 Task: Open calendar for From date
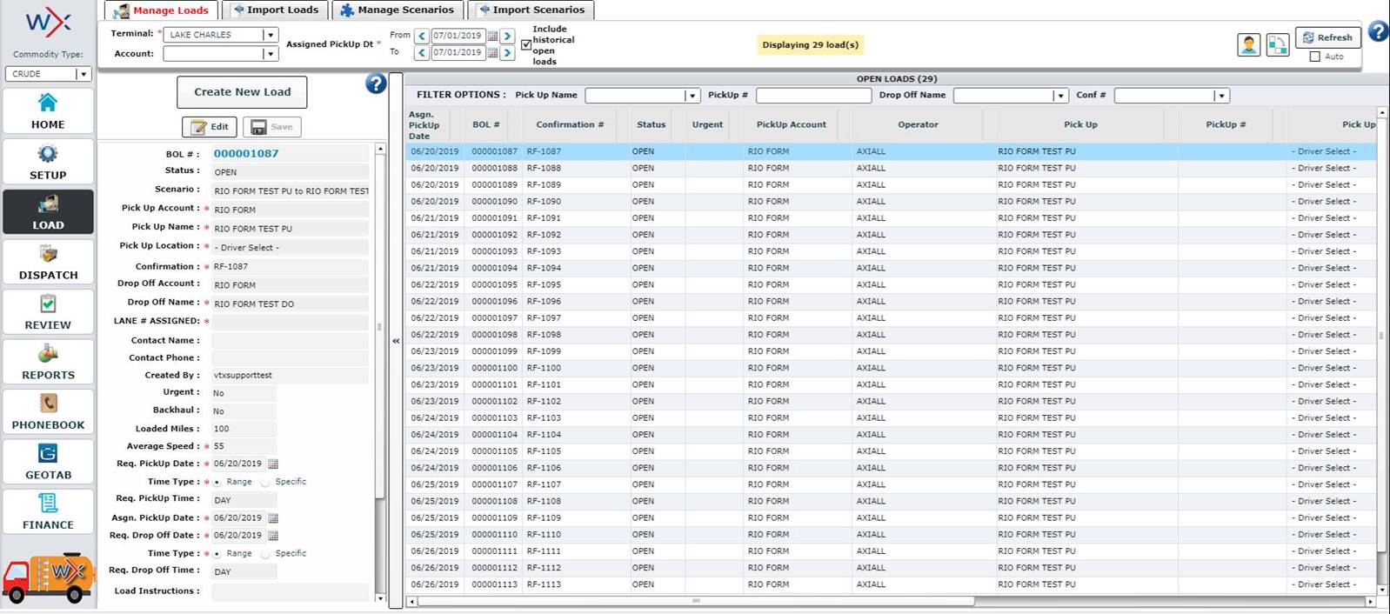[492, 36]
